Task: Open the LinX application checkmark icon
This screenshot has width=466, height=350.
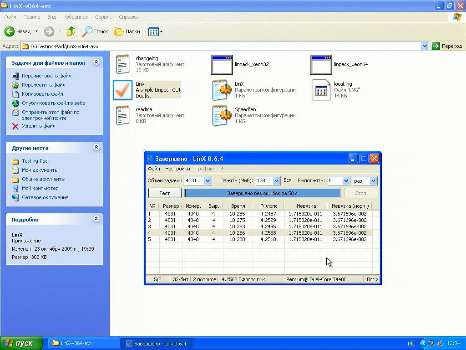Action: (x=122, y=90)
